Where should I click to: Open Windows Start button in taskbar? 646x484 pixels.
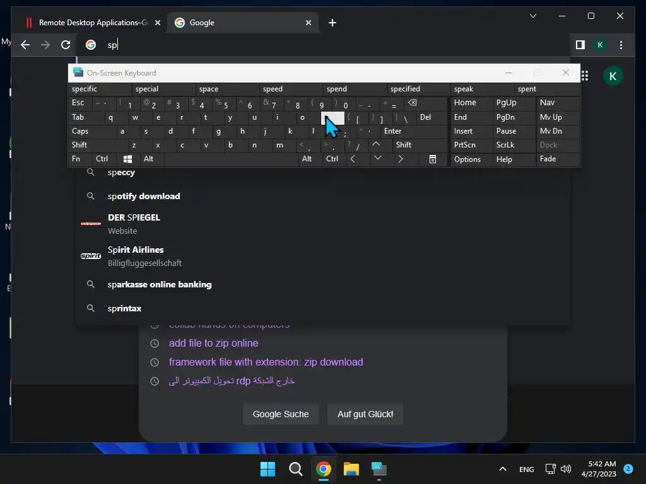click(x=267, y=469)
